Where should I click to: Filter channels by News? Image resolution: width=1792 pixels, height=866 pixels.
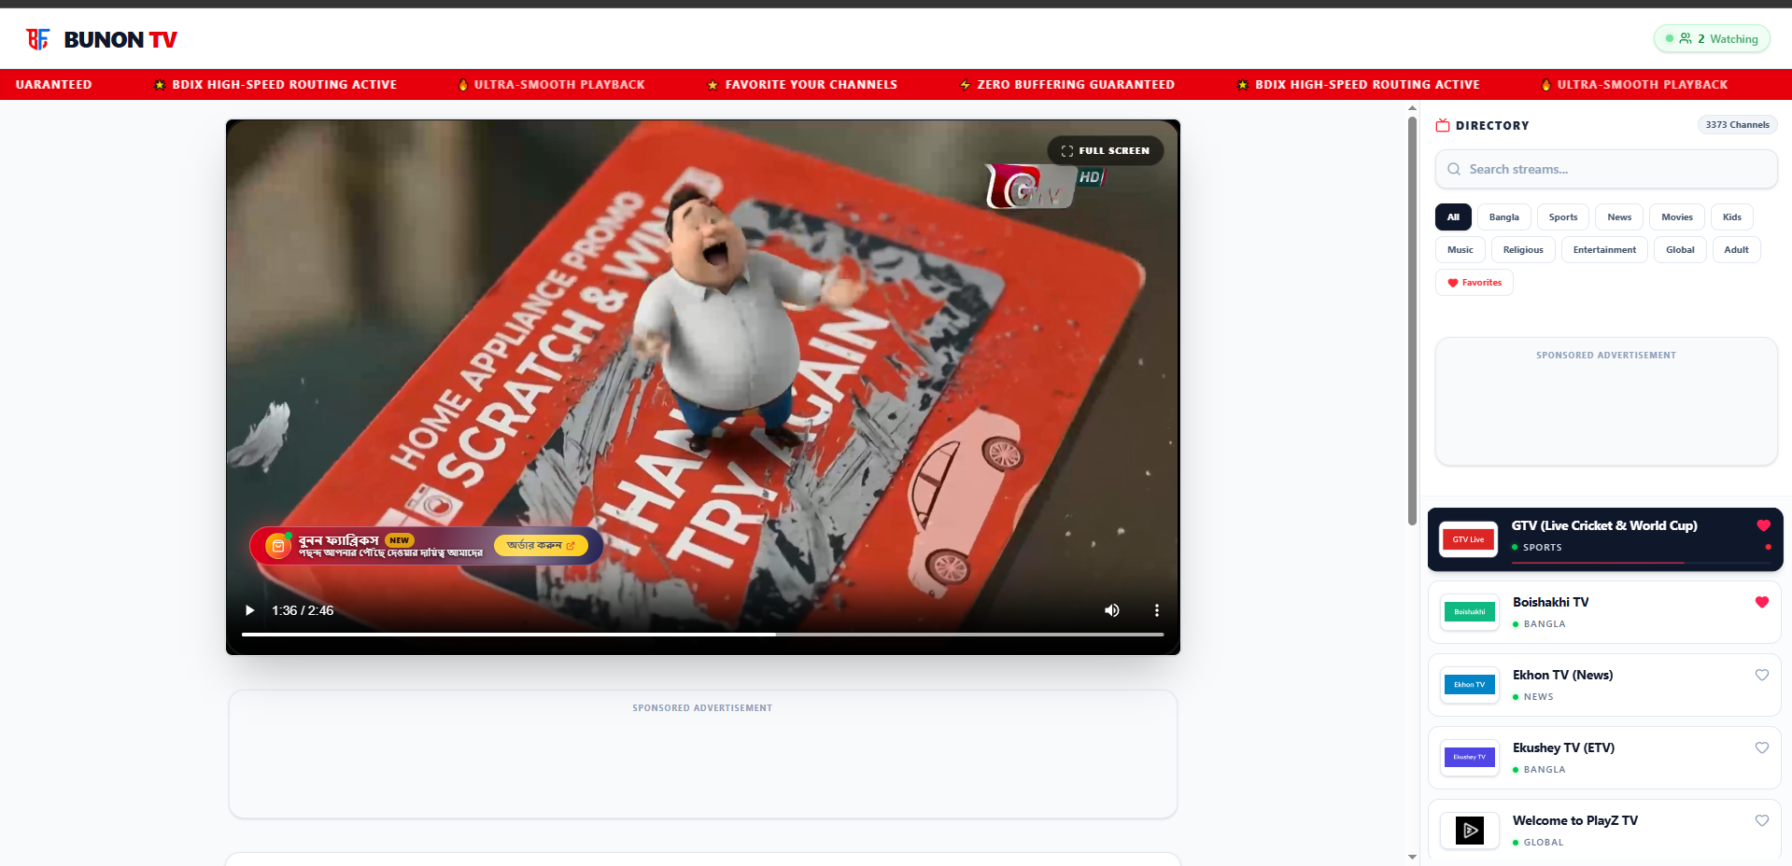tap(1619, 216)
